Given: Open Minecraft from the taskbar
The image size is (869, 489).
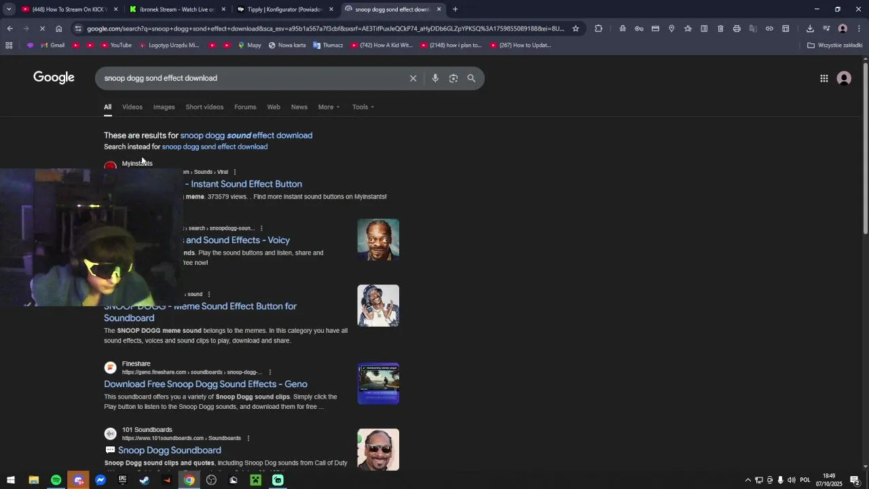Looking at the screenshot, I should pos(255,480).
